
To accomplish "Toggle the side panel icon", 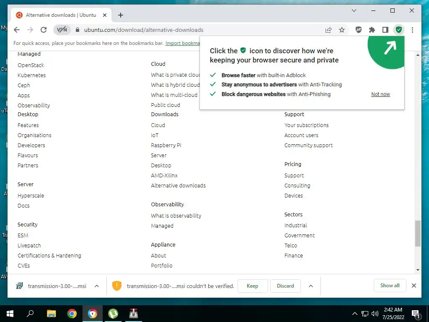I will pos(385,30).
